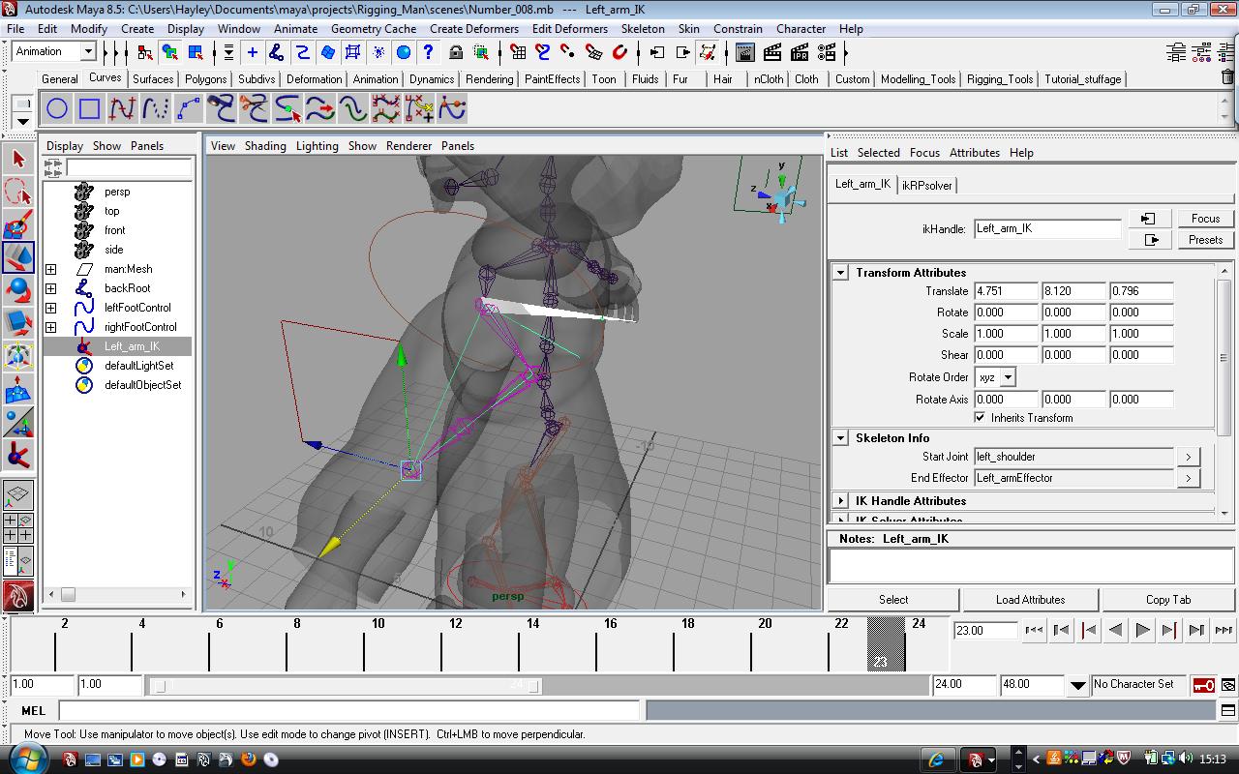Image resolution: width=1239 pixels, height=774 pixels.
Task: Click the Firefox icon in taskbar
Action: point(248,759)
